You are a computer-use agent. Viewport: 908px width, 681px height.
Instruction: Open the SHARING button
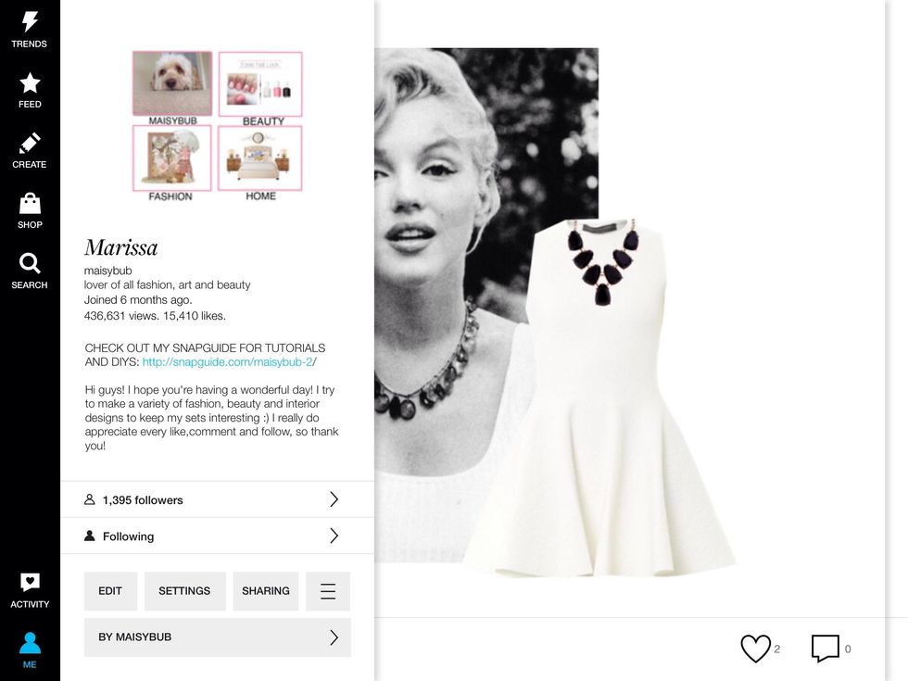[x=266, y=591]
